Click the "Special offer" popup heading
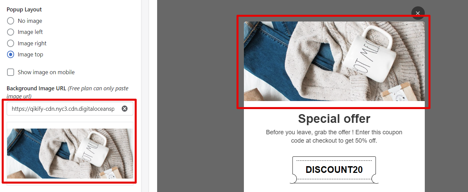Image resolution: width=468 pixels, height=192 pixels. (334, 119)
